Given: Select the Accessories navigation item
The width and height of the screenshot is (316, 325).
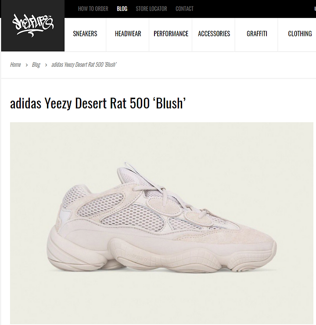Looking at the screenshot, I should click(x=214, y=34).
